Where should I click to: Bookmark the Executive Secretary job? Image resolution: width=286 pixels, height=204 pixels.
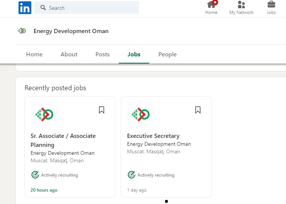198,110
